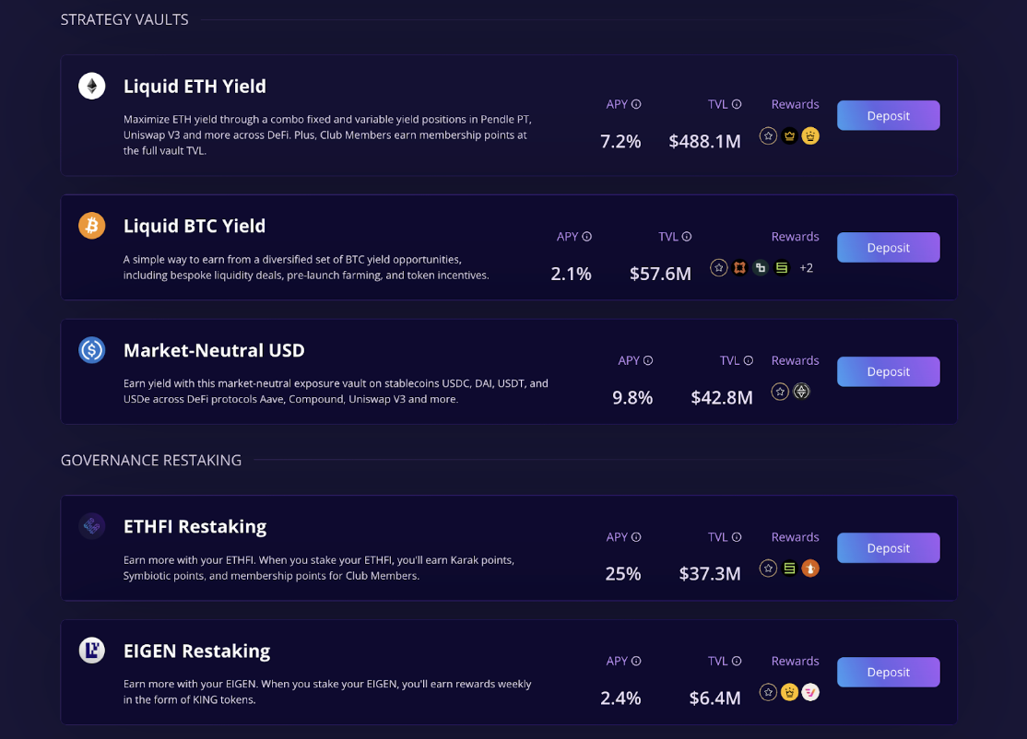Click the orange teapot reward badge on ETHFI Restaking

810,569
